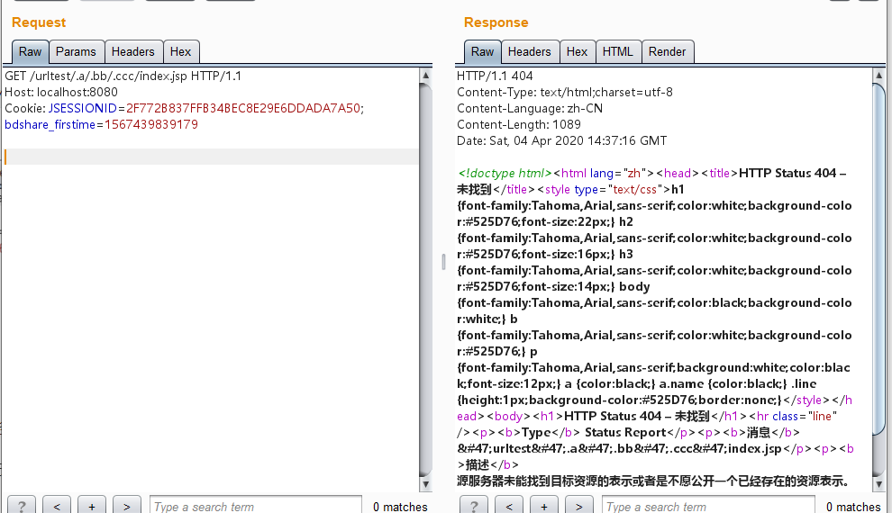Click the Response pane vertical scrollbar
The width and height of the screenshot is (892, 513).
[878, 270]
